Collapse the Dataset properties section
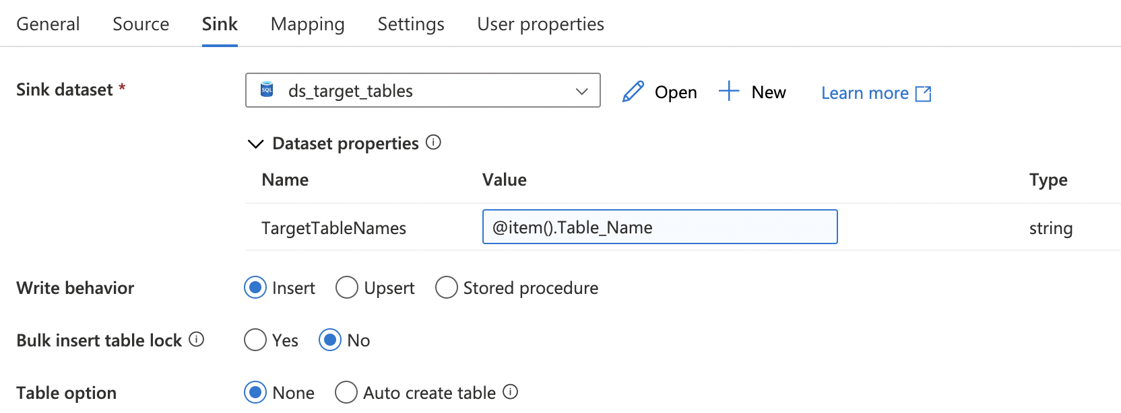Viewport: 1121px width, 413px height. (255, 144)
